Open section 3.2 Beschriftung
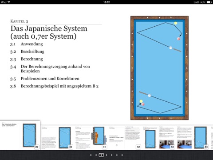This screenshot has width=213, height=160. click(27, 52)
